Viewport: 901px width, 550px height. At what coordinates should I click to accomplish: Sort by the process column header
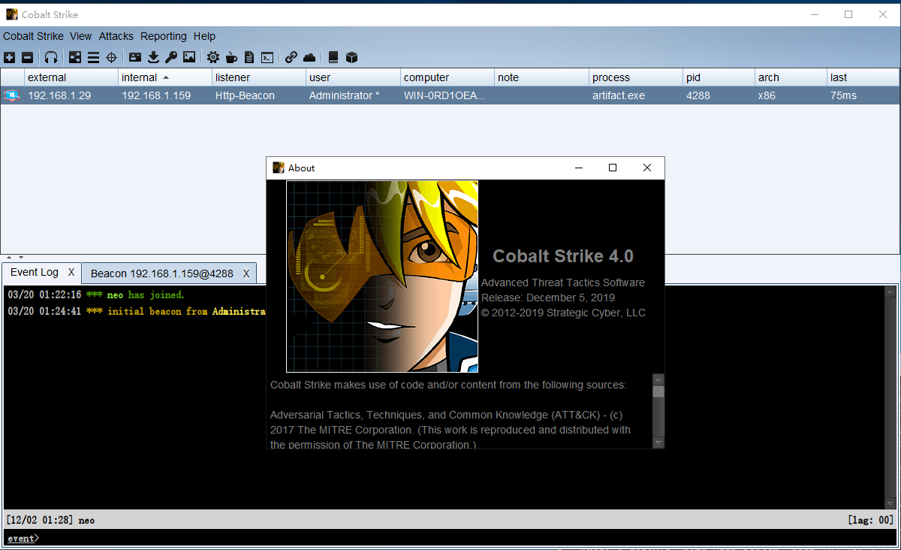[636, 77]
